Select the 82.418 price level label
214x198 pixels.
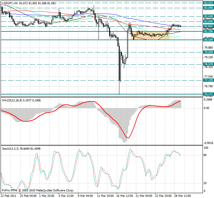click(x=208, y=16)
